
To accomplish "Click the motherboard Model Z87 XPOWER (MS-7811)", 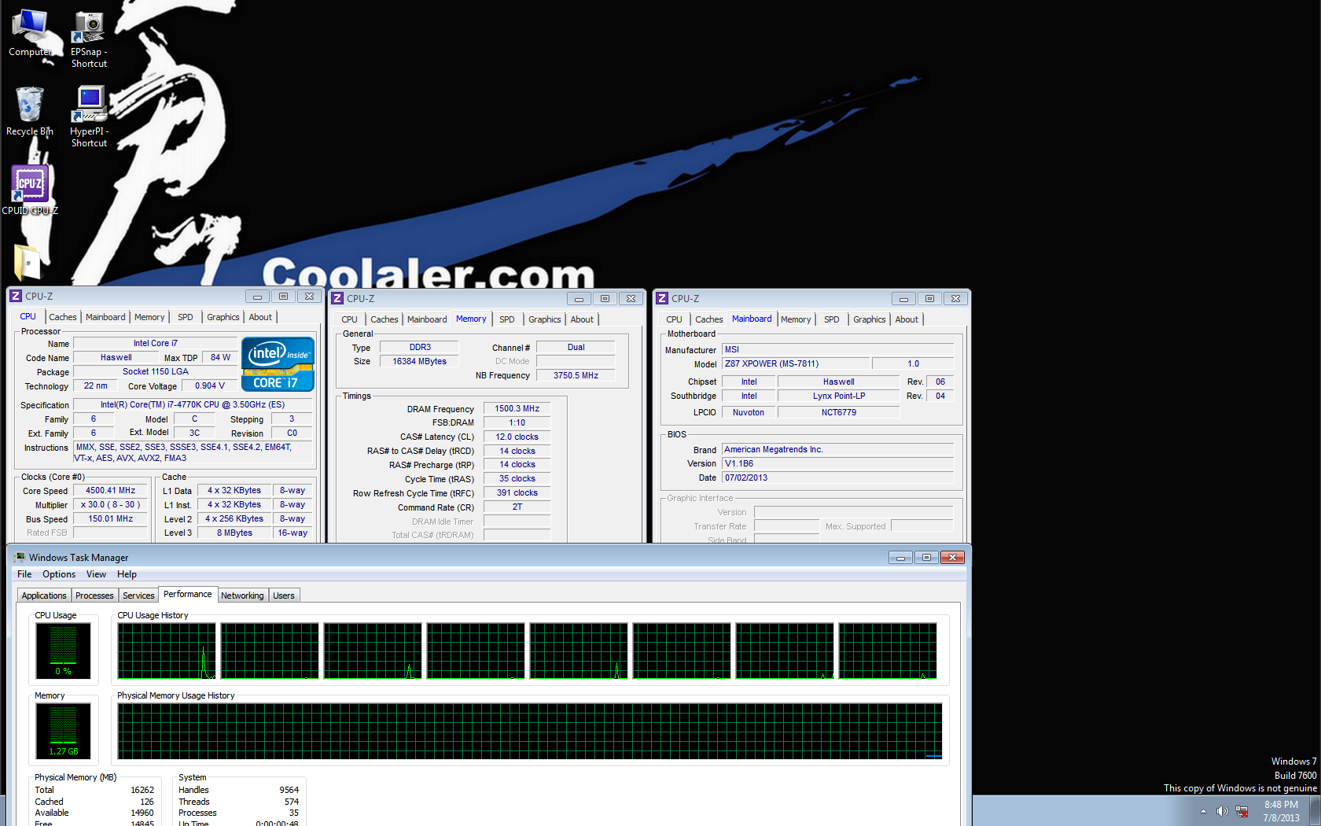I will [796, 364].
